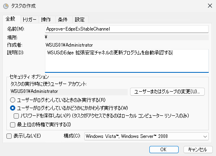
Task: Close the タスクの作成 dialog
Action: pos(210,6)
